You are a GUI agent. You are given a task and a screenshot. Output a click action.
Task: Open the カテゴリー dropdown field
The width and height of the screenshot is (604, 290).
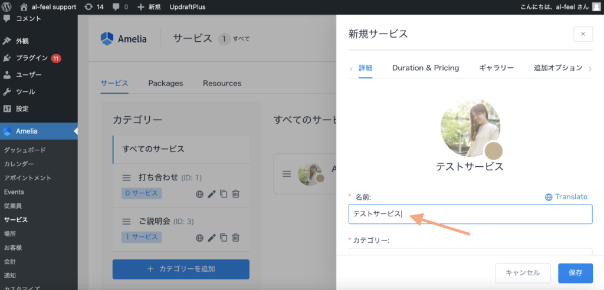[470, 252]
